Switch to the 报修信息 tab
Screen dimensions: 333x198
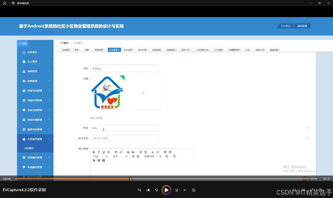tap(100, 50)
